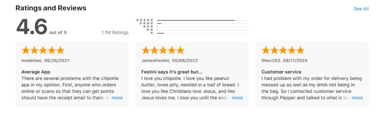
Task: Click the 4.6 average rating number
Action: 32,27
